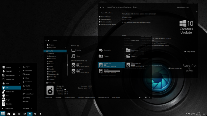Open the Mail icon on the taskbar
The image size is (207, 116).
(14, 114)
